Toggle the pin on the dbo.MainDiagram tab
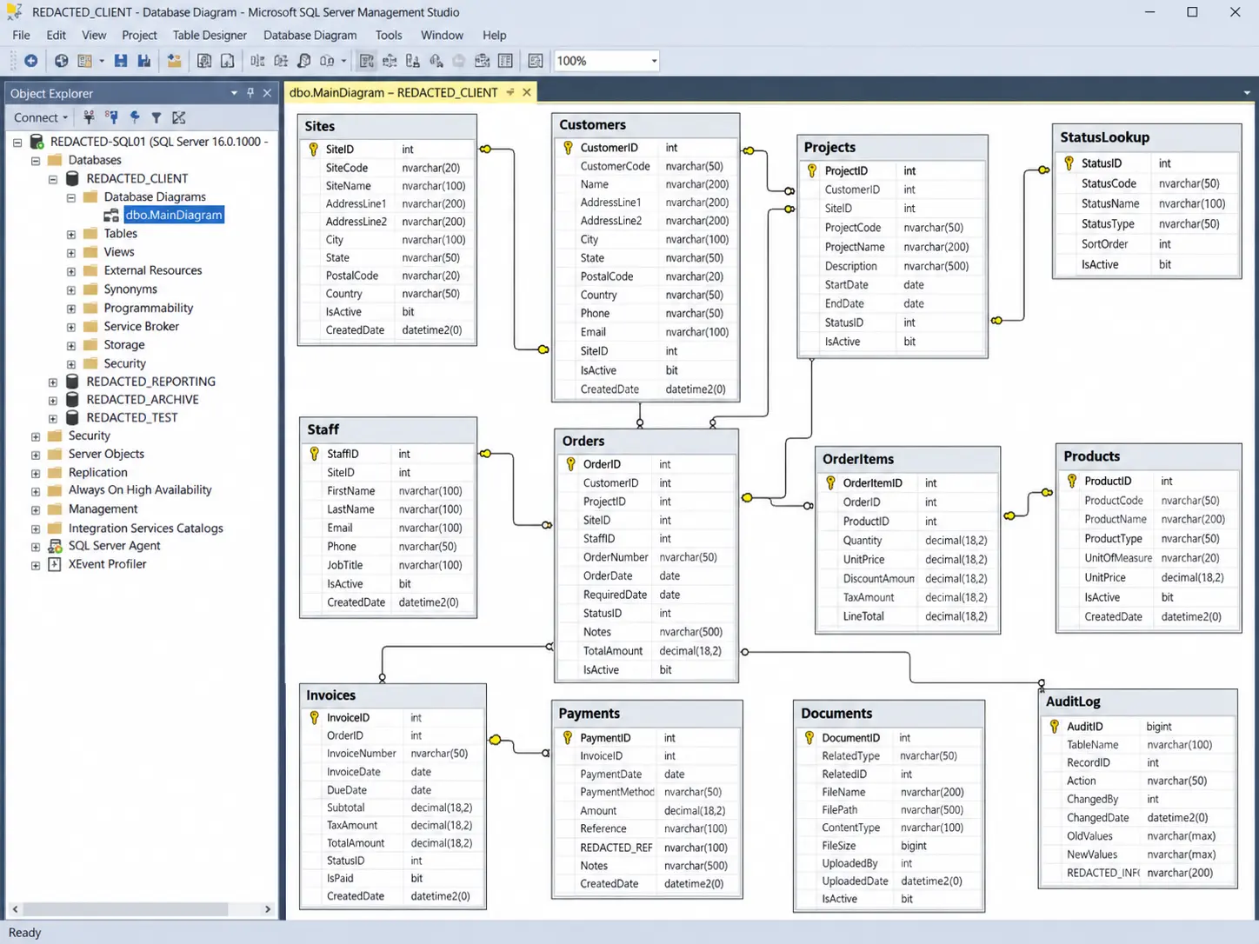Image resolution: width=1259 pixels, height=944 pixels. coord(510,92)
